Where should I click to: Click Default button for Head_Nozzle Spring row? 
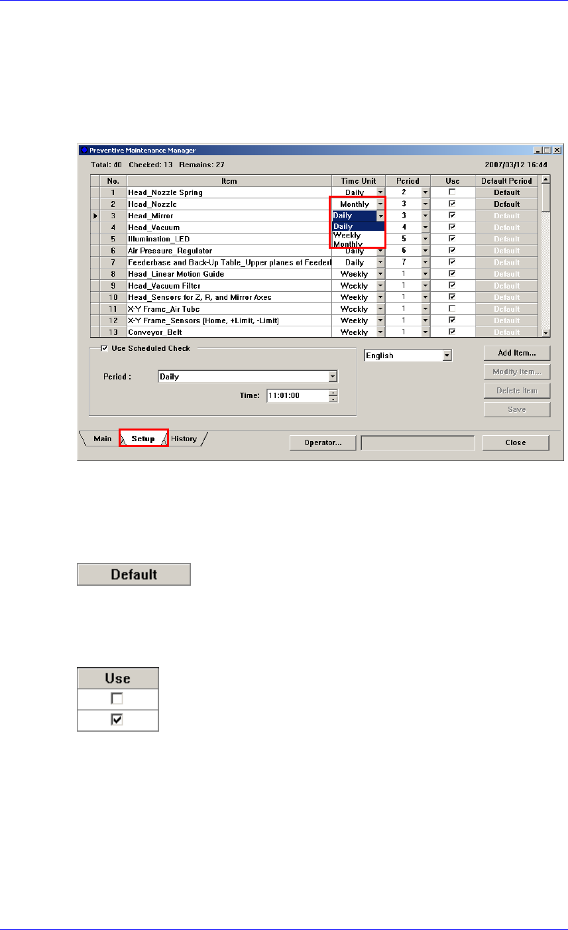click(506, 192)
